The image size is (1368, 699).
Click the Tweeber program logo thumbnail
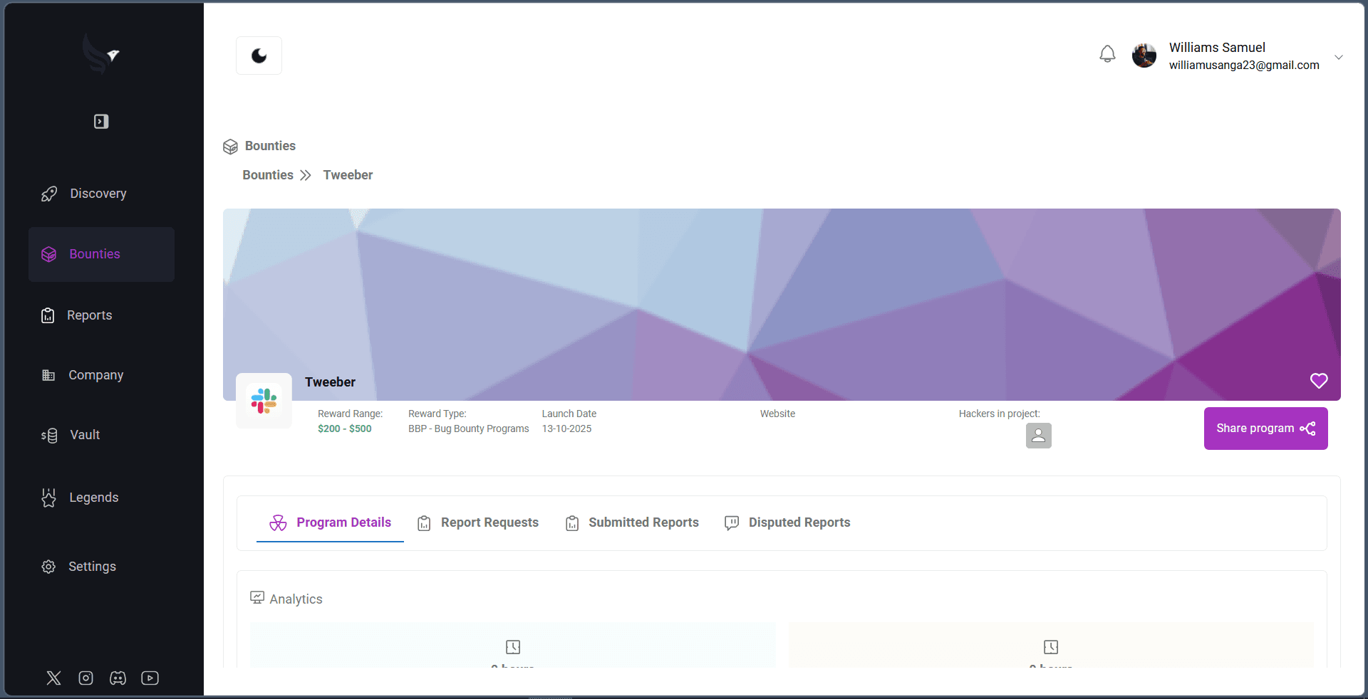click(264, 401)
